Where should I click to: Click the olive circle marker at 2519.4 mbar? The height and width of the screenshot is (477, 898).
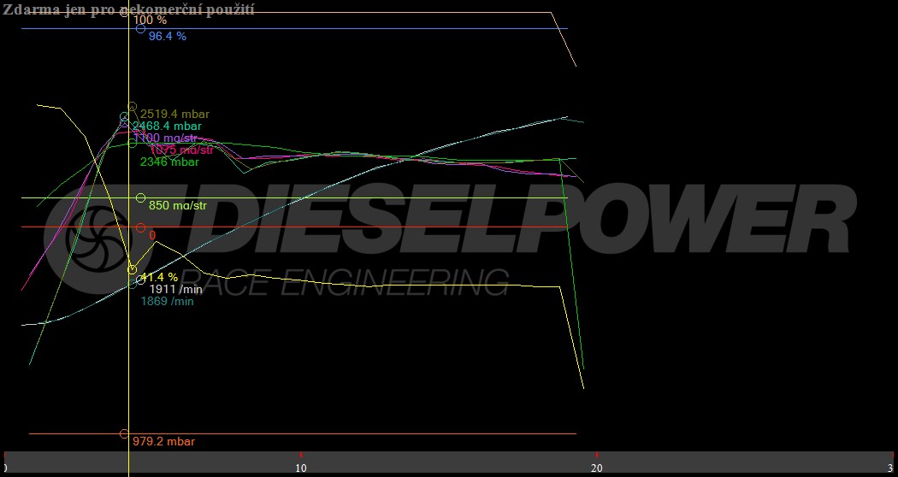133,107
